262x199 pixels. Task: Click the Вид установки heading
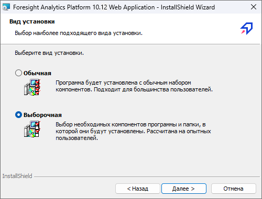click(32, 21)
